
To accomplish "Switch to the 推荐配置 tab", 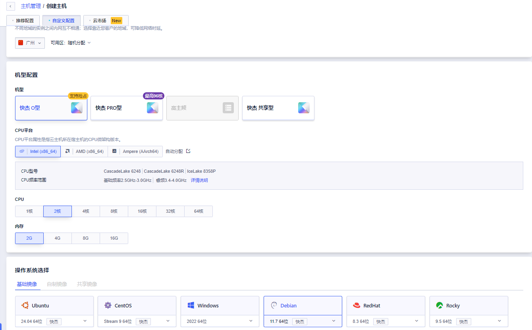I will (x=23, y=21).
